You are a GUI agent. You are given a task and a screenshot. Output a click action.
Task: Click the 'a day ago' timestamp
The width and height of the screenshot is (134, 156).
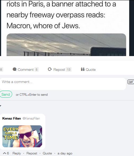[x=65, y=153]
